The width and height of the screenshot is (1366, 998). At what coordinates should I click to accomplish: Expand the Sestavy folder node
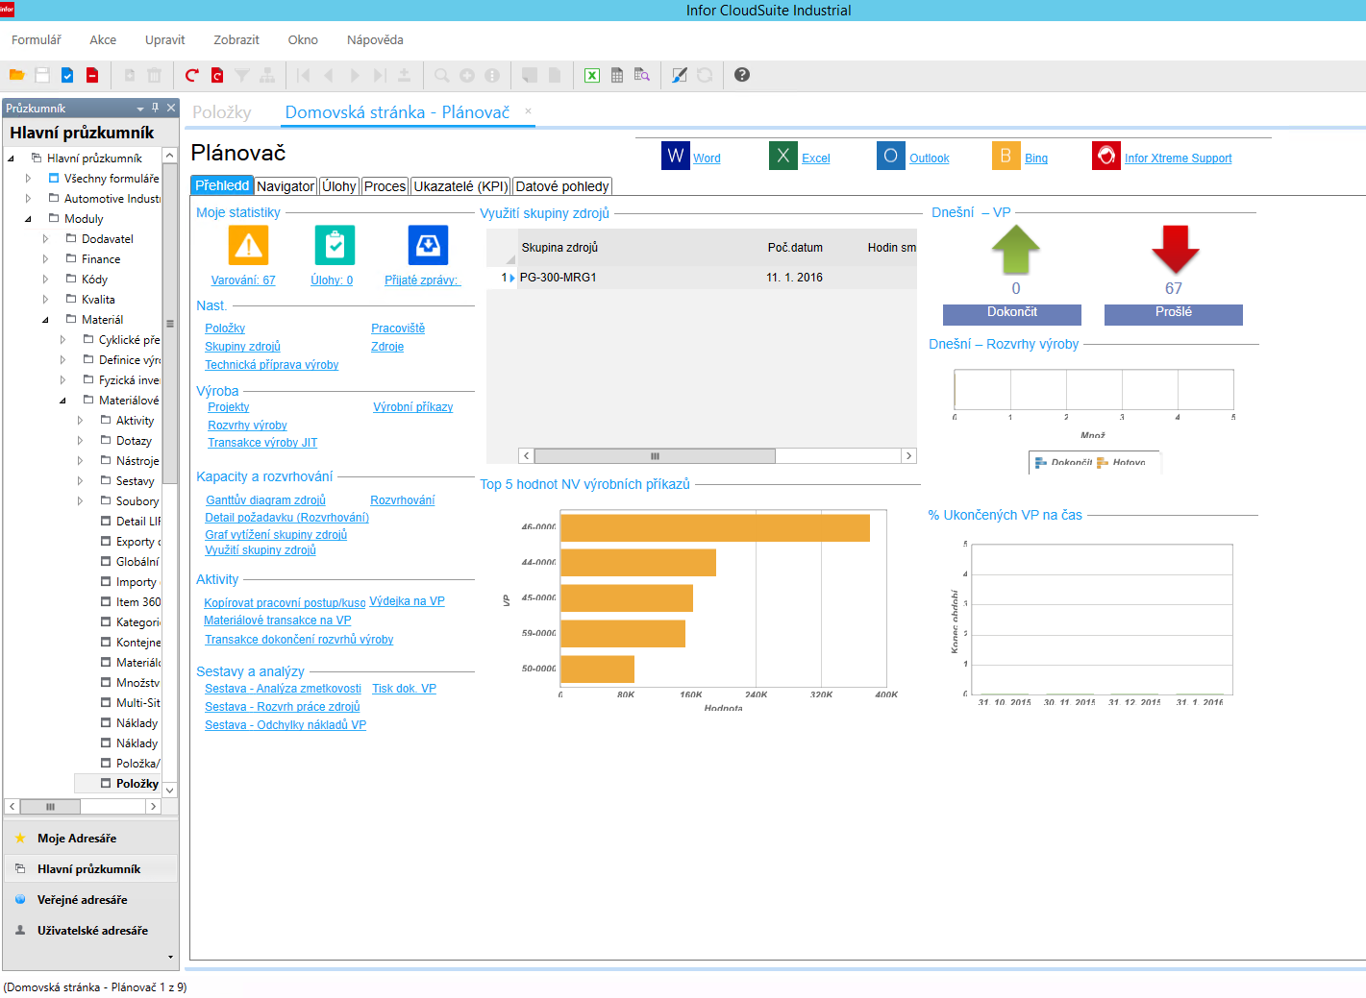[80, 481]
